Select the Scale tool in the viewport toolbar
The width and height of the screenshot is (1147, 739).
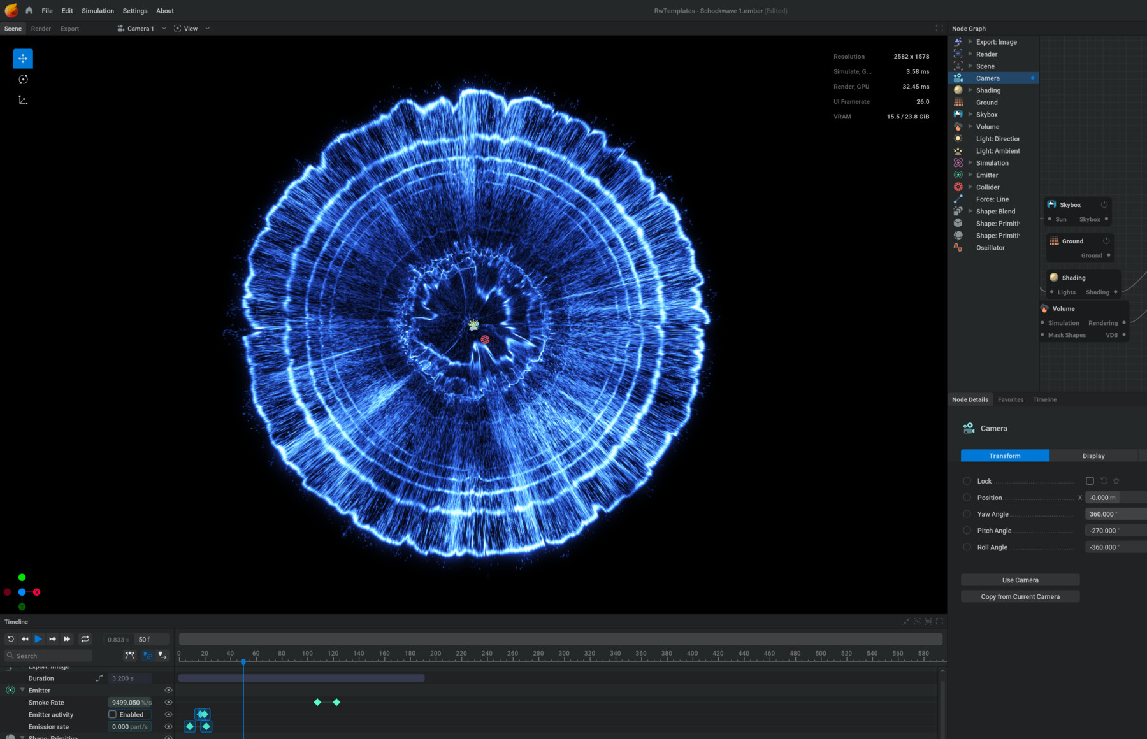click(23, 99)
